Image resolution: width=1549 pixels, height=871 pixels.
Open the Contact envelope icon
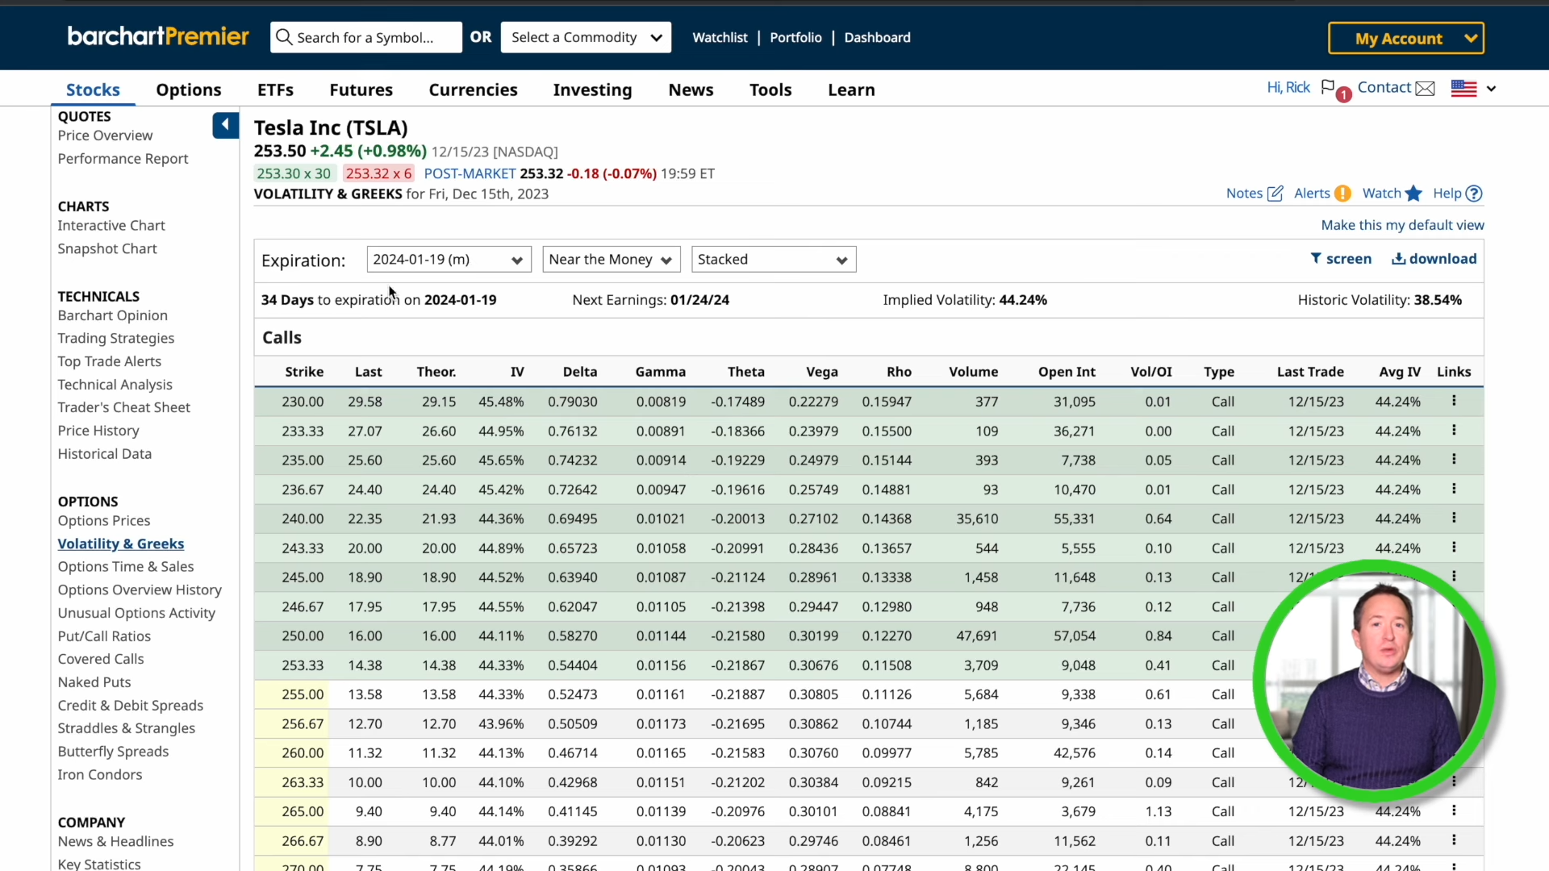[x=1425, y=88]
